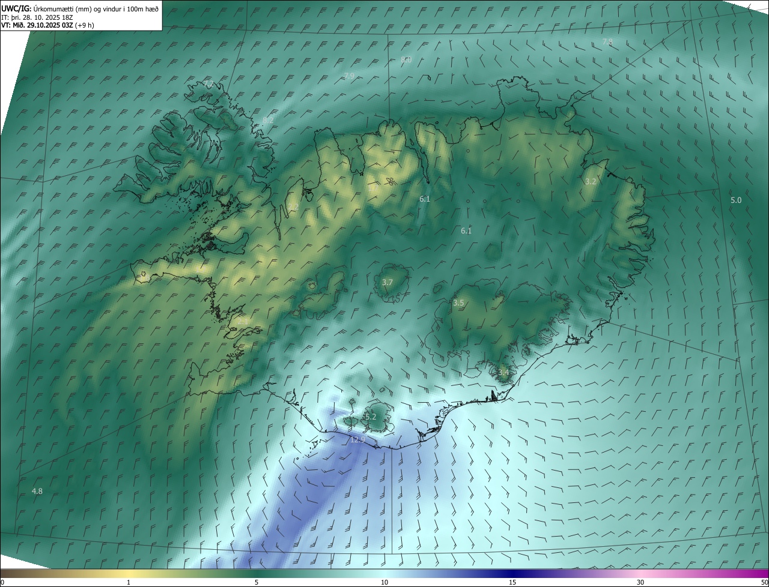The width and height of the screenshot is (769, 587).
Task: Click the 5.0 value label over the sea
Action: 736,200
